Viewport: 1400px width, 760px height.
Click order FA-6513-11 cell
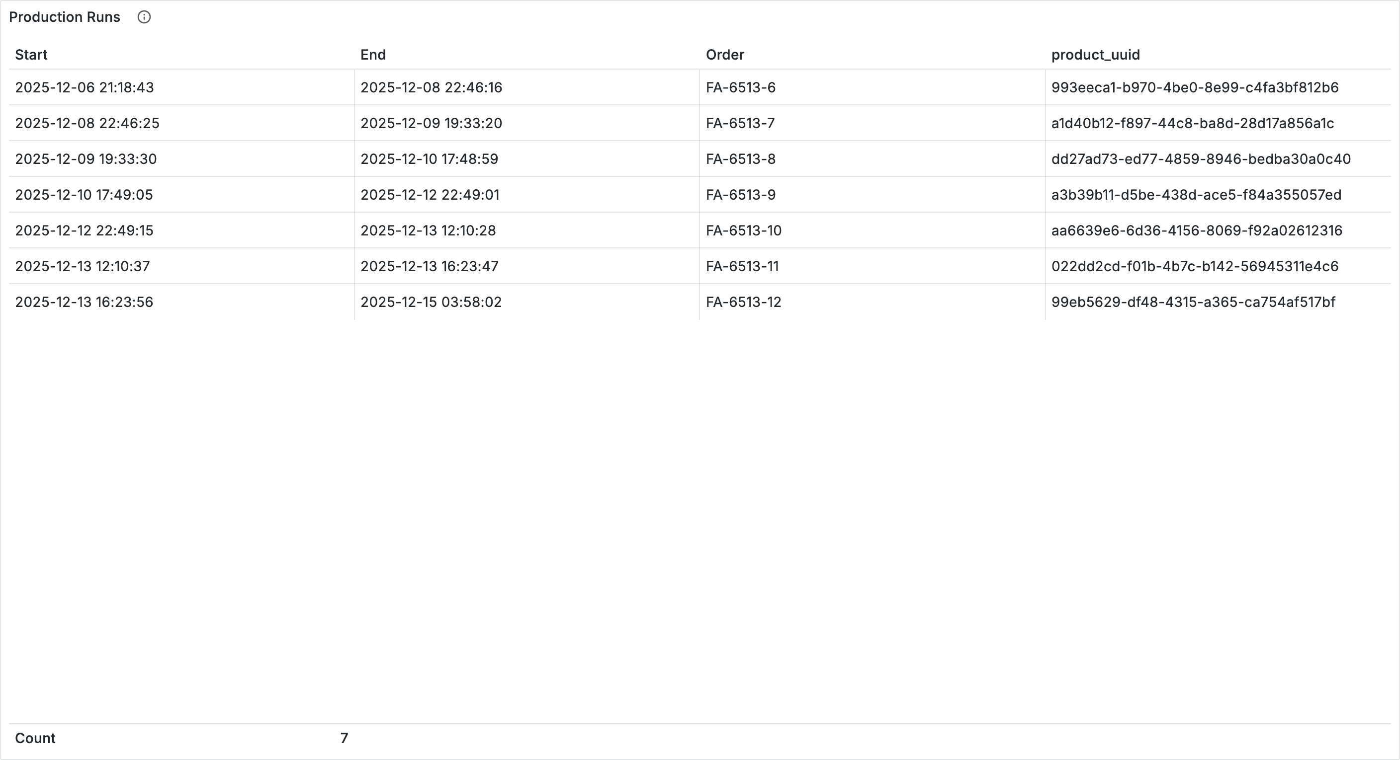[742, 267]
